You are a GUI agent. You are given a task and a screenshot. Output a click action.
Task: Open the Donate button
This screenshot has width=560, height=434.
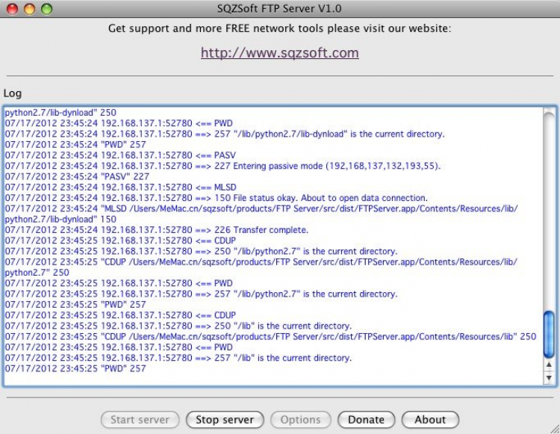(x=366, y=419)
